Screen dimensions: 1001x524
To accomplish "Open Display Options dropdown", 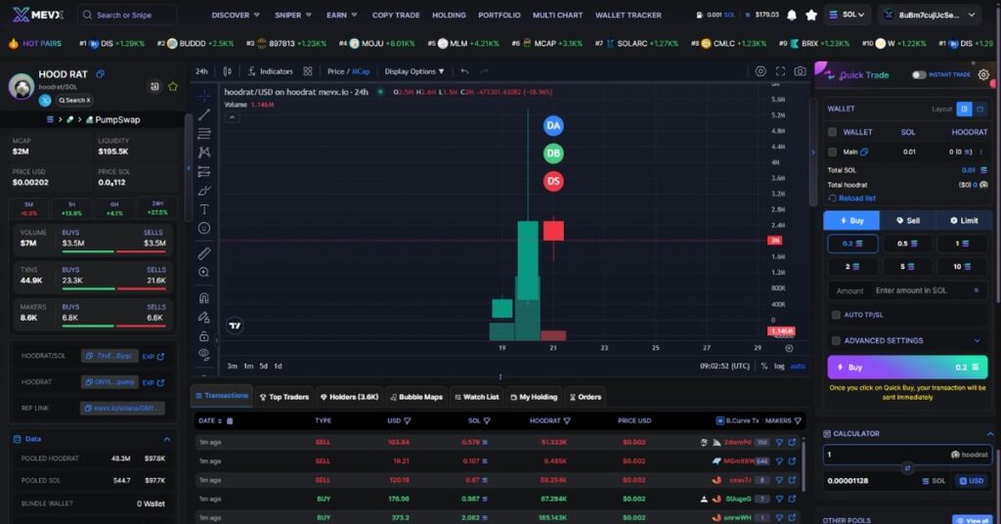I will (414, 71).
